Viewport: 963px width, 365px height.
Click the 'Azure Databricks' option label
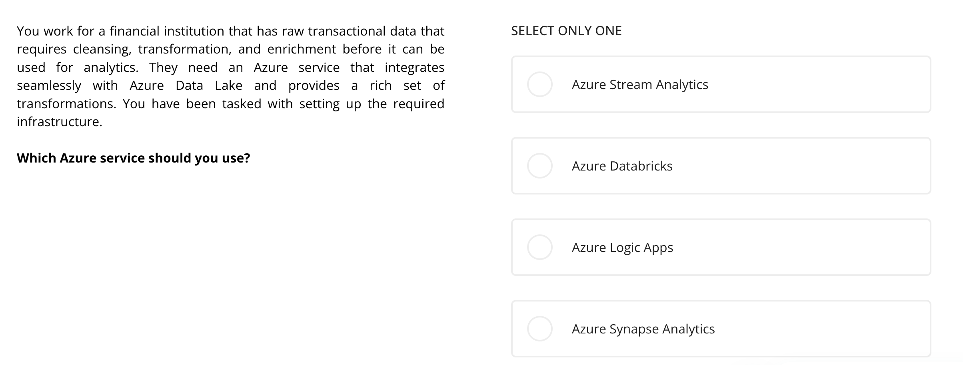tap(622, 166)
